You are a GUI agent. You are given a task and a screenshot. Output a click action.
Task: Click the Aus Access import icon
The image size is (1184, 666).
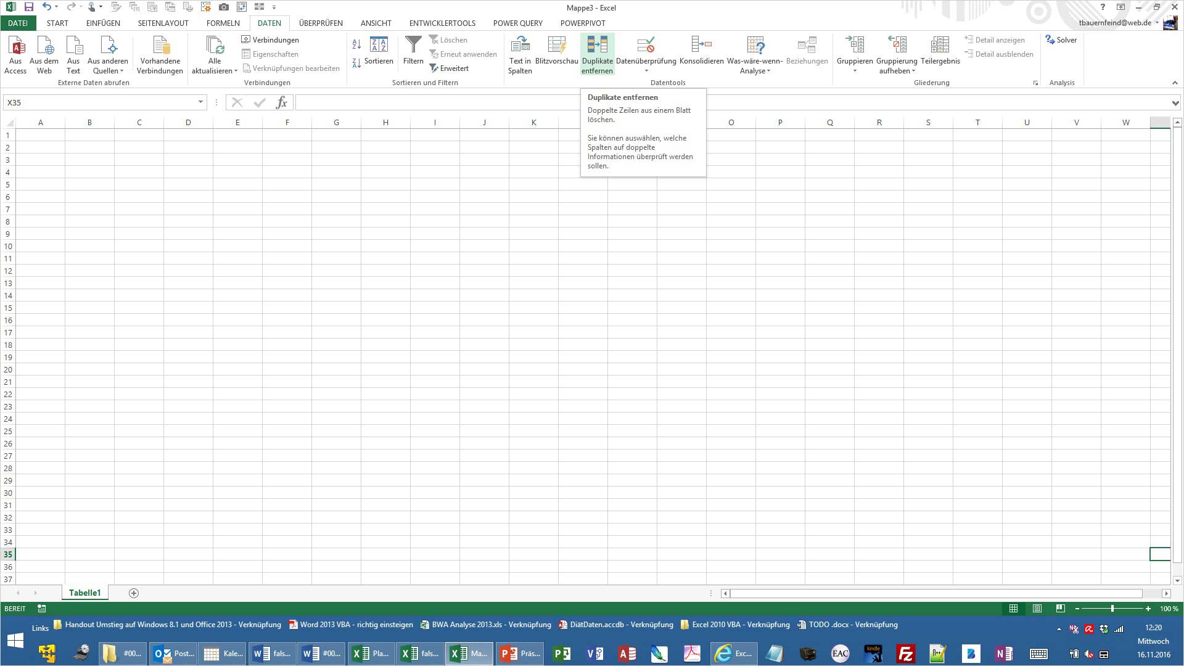pyautogui.click(x=15, y=55)
